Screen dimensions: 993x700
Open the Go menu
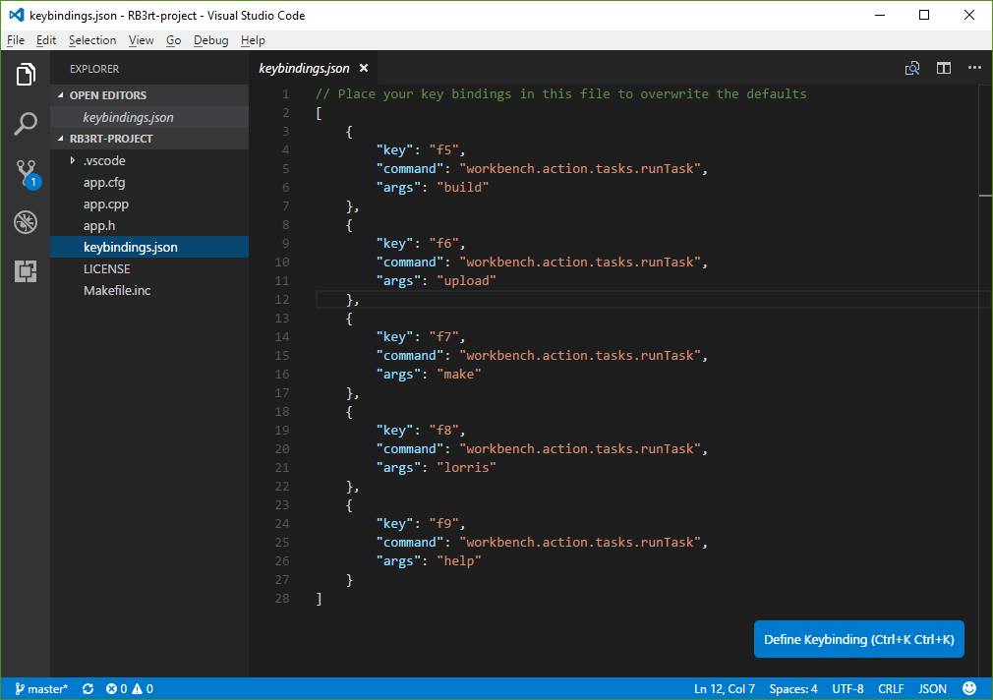click(173, 40)
